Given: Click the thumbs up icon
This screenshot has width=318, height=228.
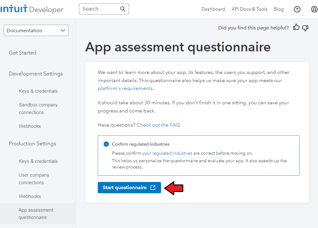Looking at the screenshot, I should point(296,27).
